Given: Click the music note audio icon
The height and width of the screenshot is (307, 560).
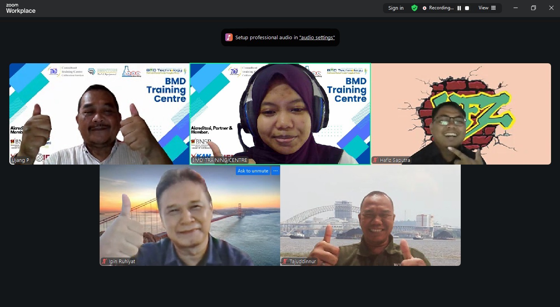Looking at the screenshot, I should click(x=229, y=37).
